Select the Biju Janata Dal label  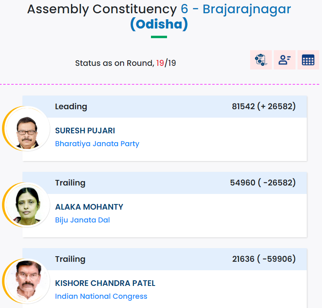click(x=82, y=220)
